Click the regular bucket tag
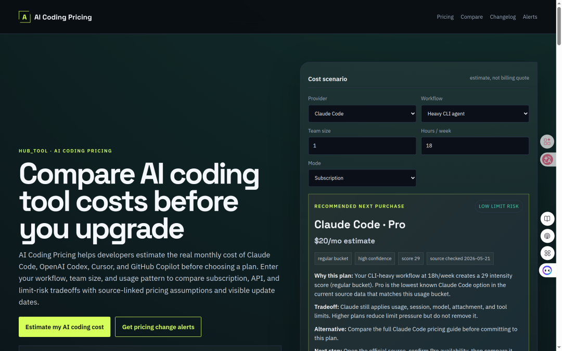This screenshot has height=351, width=562. (x=333, y=258)
